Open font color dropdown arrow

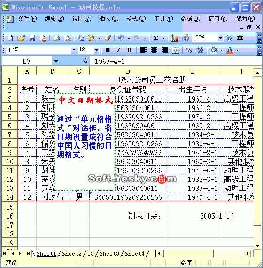coord(237,50)
